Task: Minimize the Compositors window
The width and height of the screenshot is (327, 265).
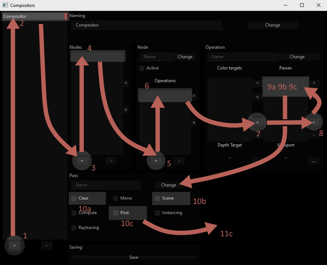Action: click(286, 5)
